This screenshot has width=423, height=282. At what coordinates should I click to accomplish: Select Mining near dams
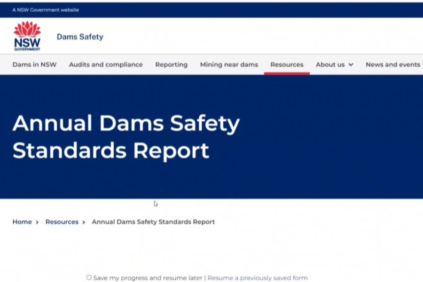point(229,65)
